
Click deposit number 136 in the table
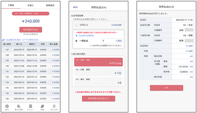point(7,99)
